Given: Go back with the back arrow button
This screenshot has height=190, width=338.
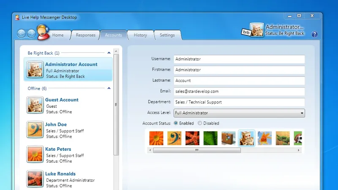Looking at the screenshot, I should [x=22, y=33].
